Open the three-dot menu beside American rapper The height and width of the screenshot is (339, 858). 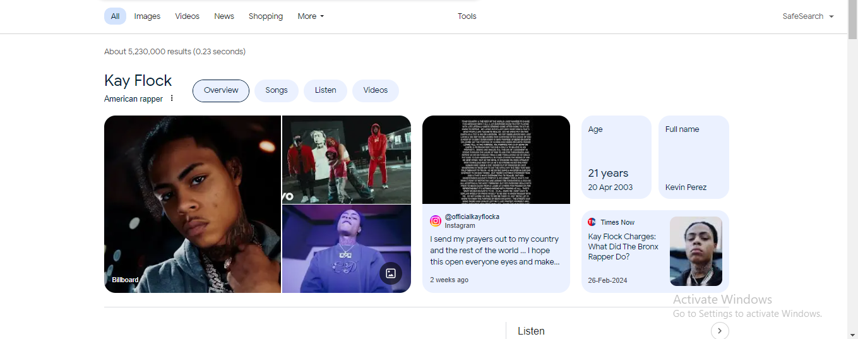point(172,98)
